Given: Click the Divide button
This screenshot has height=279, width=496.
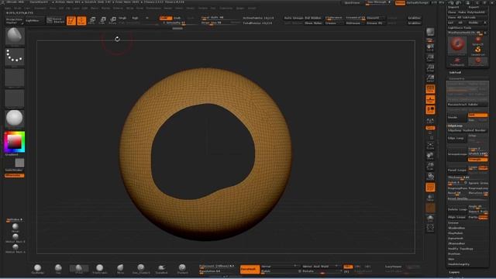Looking at the screenshot, I should (x=456, y=117).
